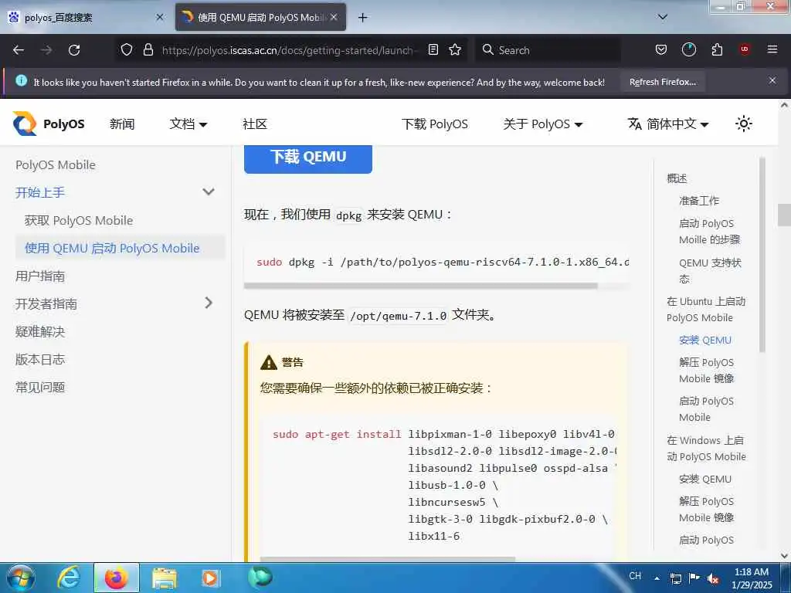Jump to 概述 in table of contents
Viewport: 791px width, 593px height.
(x=677, y=178)
